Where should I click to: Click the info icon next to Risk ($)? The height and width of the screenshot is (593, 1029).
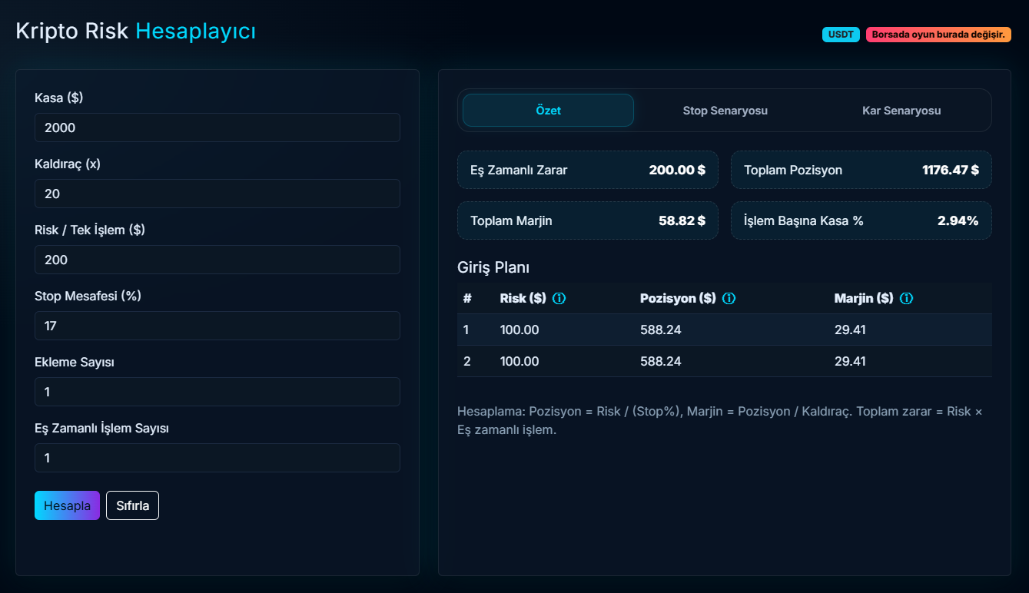tap(559, 298)
